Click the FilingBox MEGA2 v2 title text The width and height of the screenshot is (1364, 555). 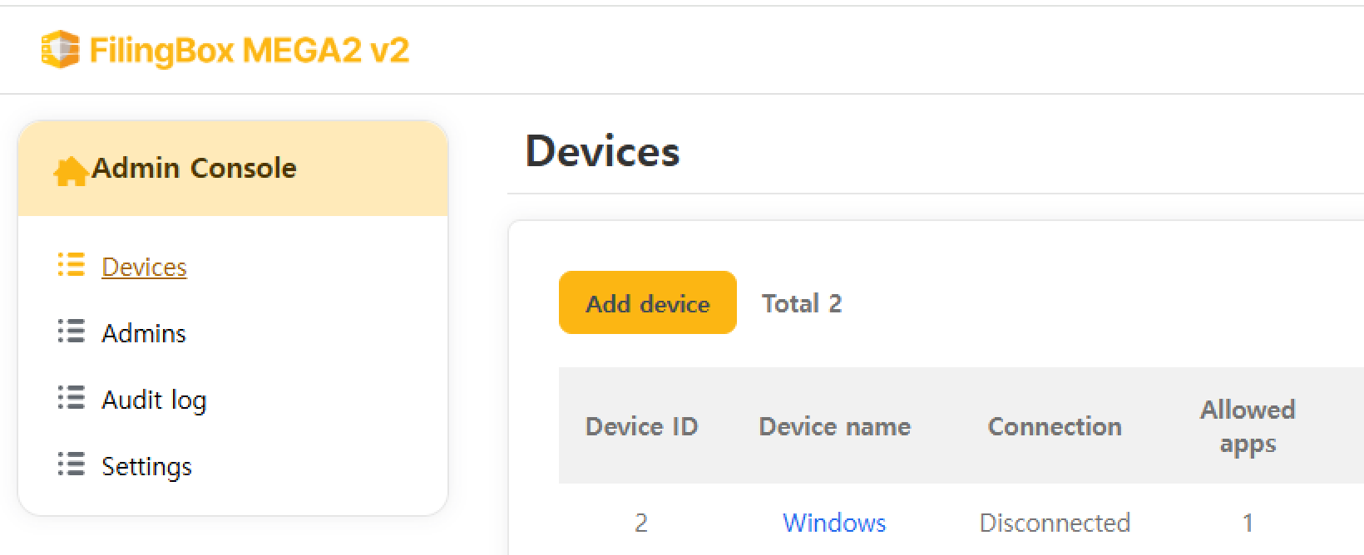(x=249, y=51)
